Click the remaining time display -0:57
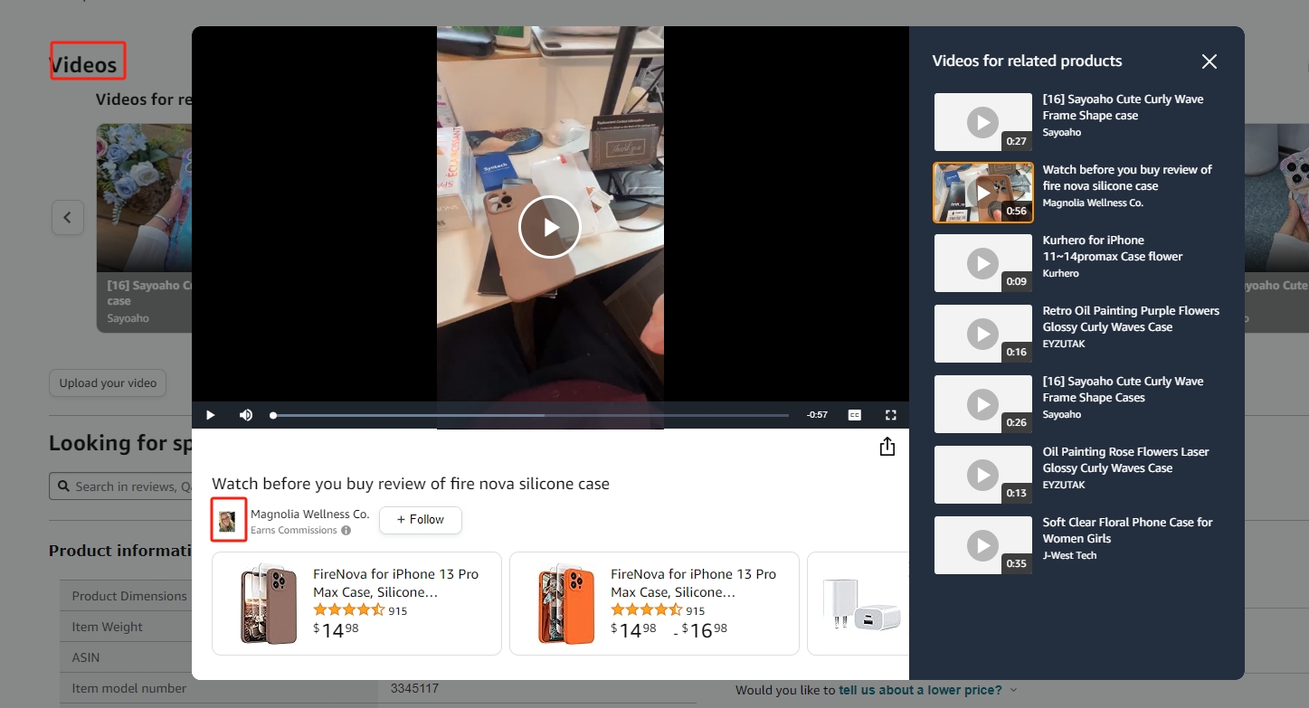 tap(817, 415)
